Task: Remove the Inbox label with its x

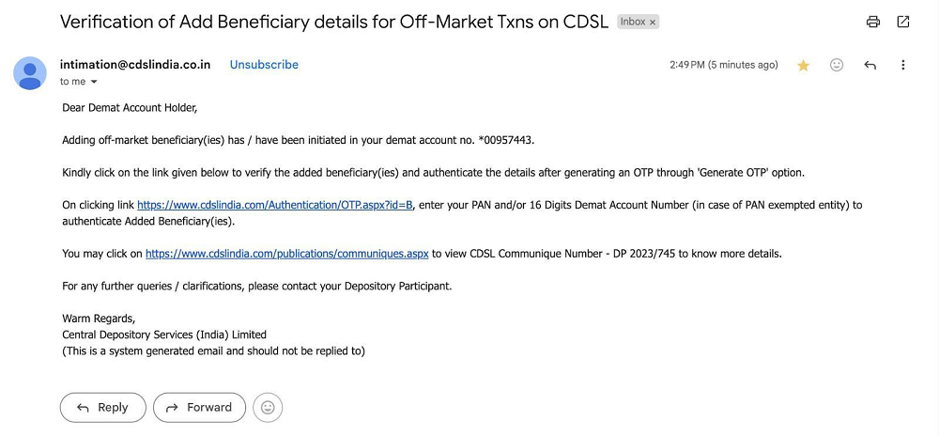Action: tap(653, 23)
